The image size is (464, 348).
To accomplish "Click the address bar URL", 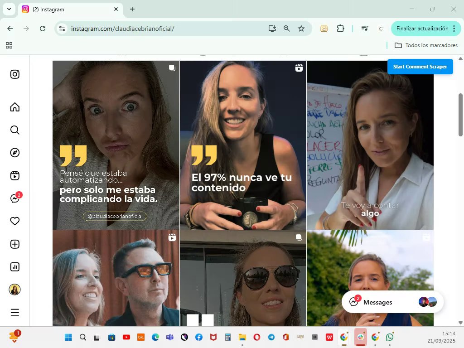I will tap(122, 29).
